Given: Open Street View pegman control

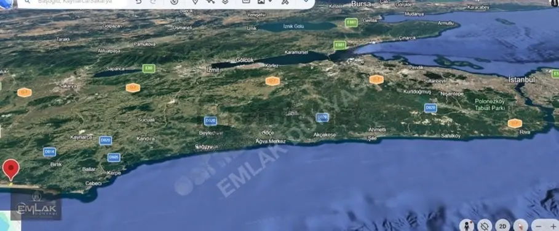Looking at the screenshot, I should click(x=467, y=225).
